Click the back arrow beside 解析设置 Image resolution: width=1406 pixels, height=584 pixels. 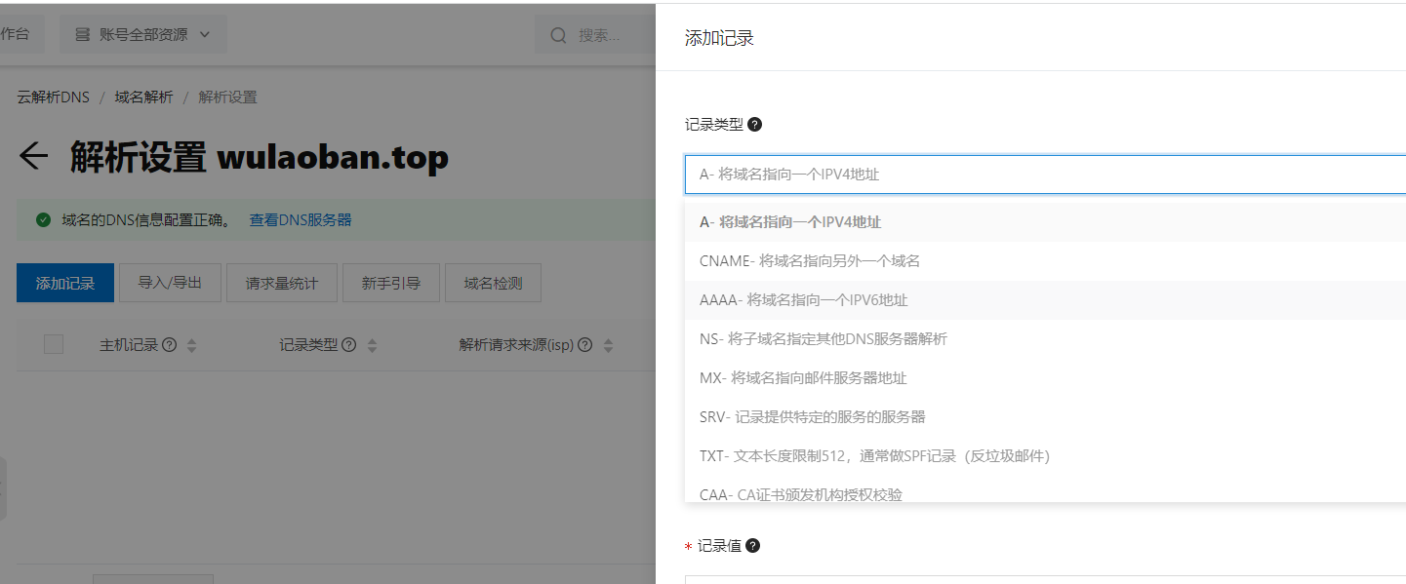pyautogui.click(x=34, y=156)
